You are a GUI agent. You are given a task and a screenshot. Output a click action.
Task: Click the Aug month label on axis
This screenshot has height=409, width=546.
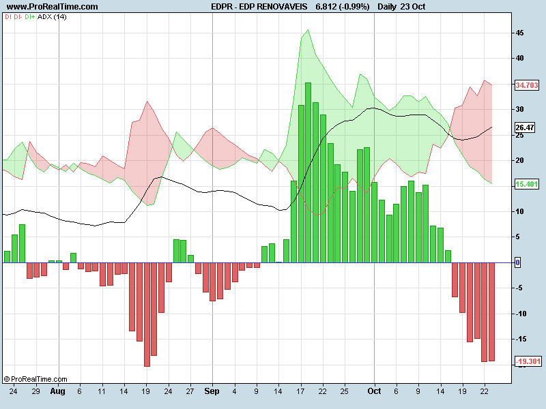[58, 391]
